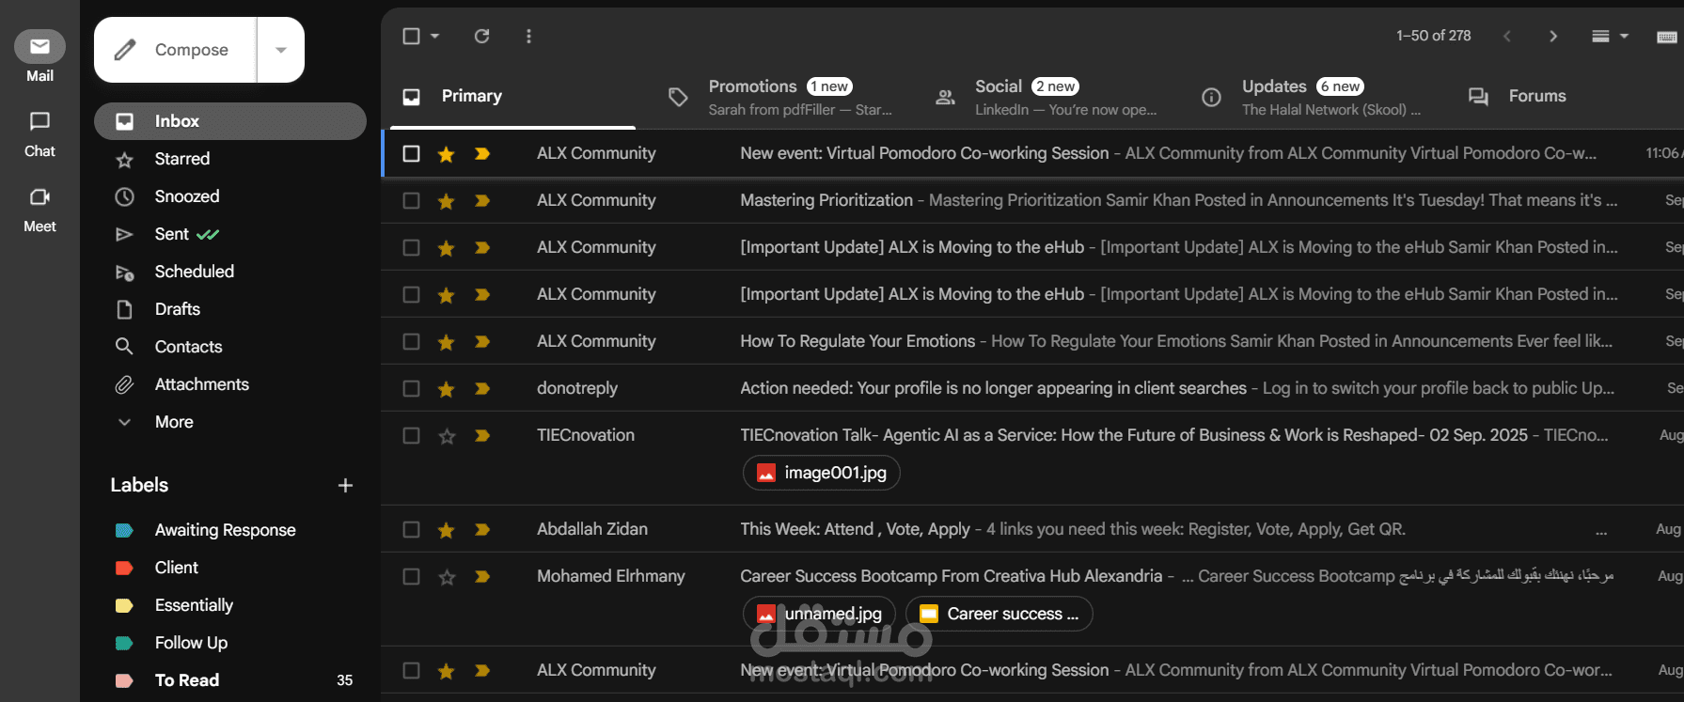This screenshot has width=1684, height=702.
Task: Toggle importance marker on the TIECnovation email
Action: pyautogui.click(x=482, y=435)
